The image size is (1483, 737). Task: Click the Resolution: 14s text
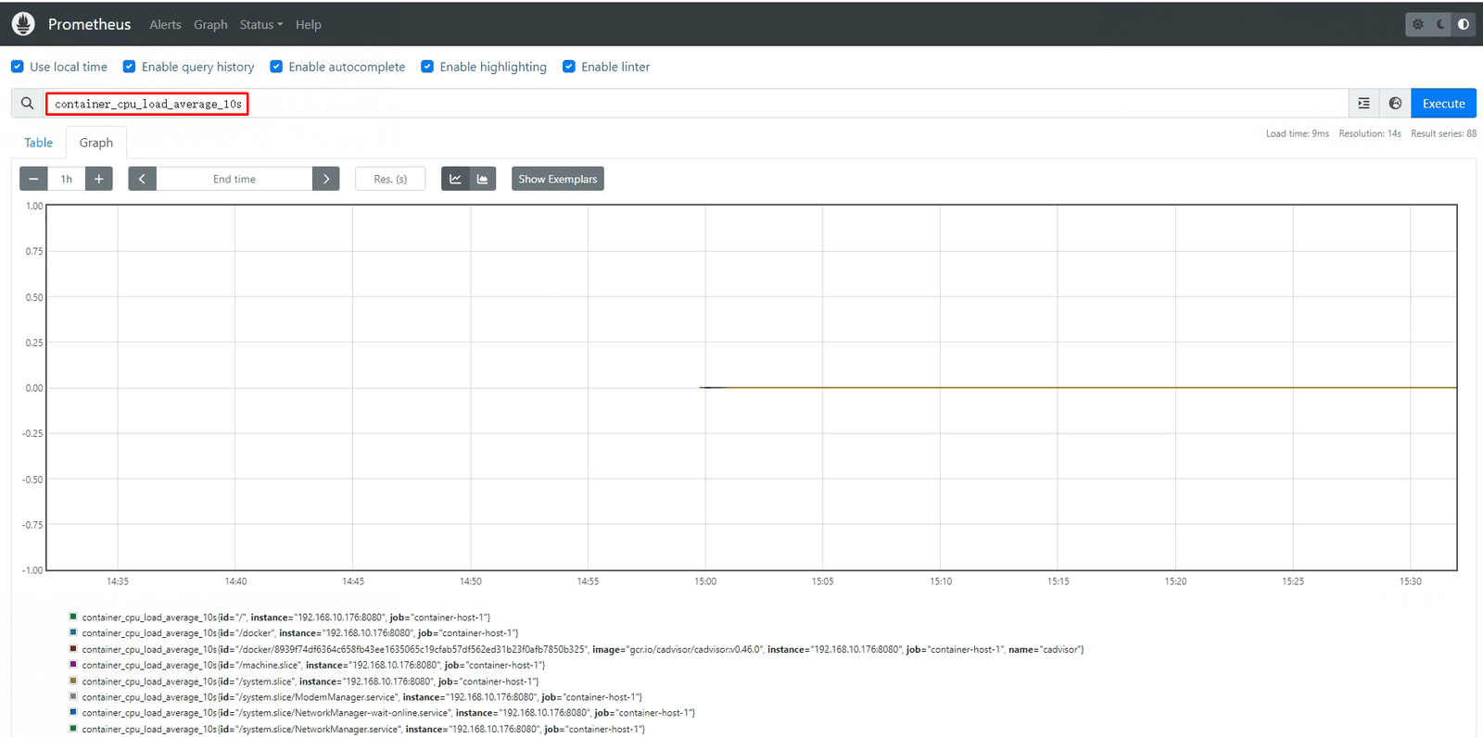1370,134
